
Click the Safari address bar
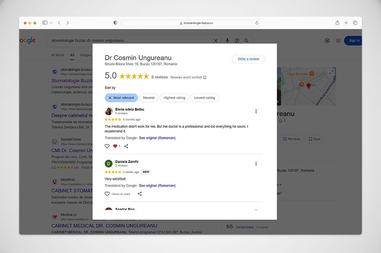pos(190,23)
